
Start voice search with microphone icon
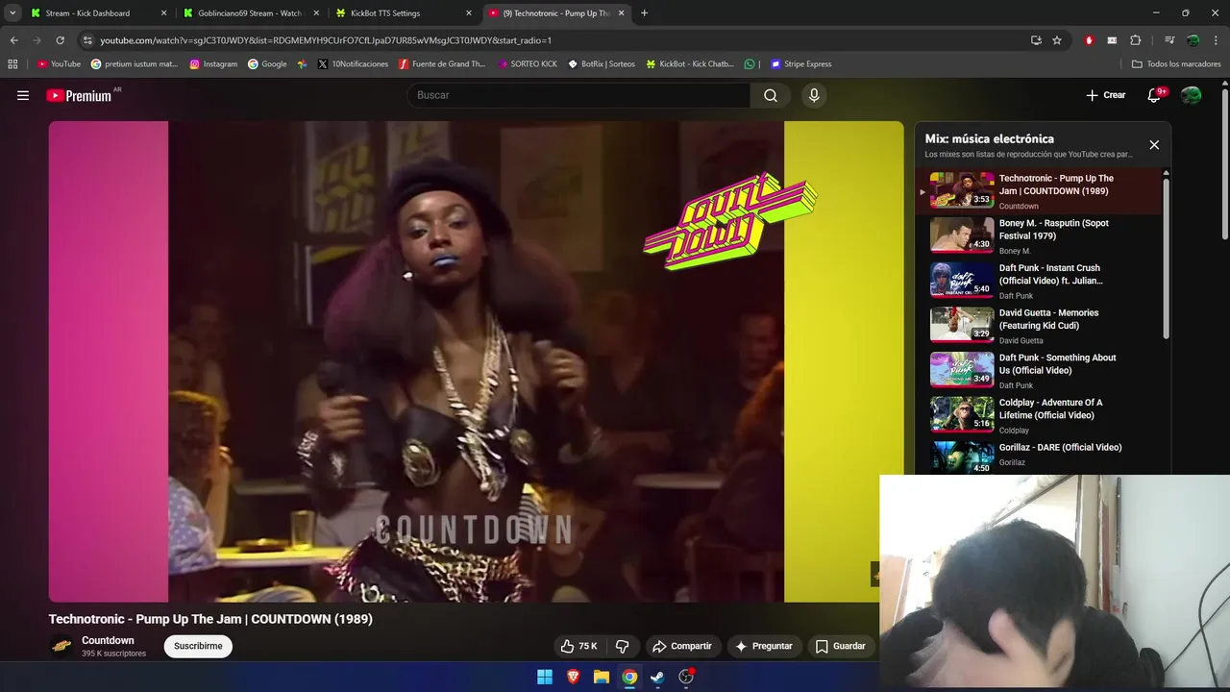click(x=814, y=95)
